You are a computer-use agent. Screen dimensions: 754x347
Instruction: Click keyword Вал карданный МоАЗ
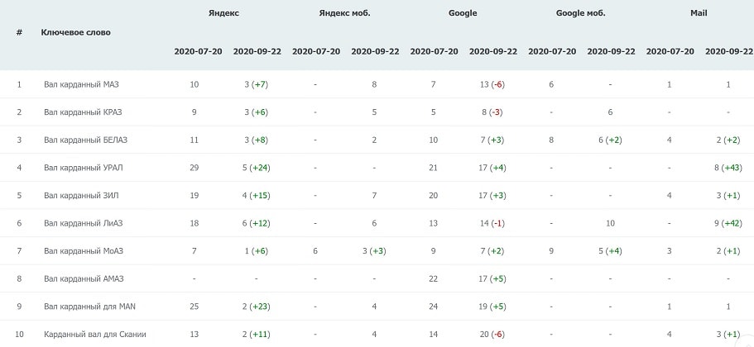tap(84, 251)
